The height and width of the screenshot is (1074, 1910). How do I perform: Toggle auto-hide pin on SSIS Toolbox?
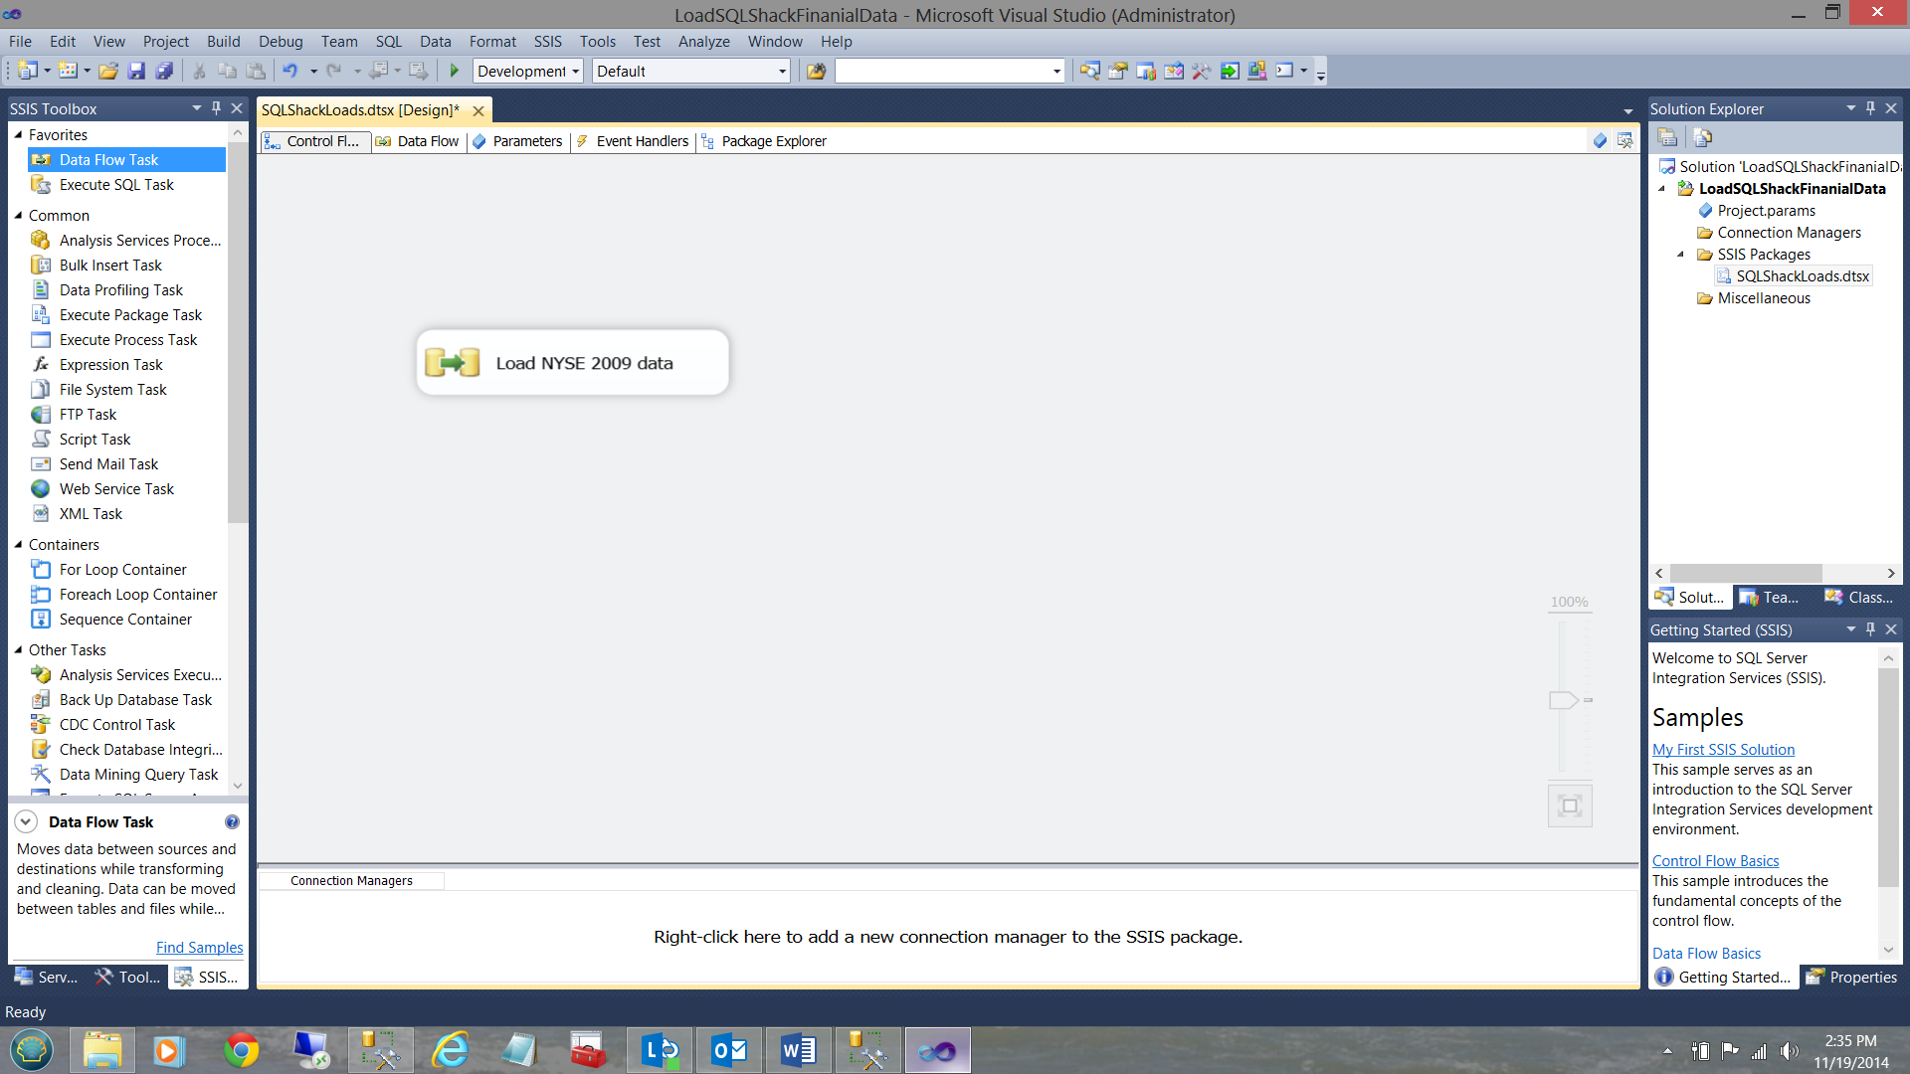coord(216,108)
